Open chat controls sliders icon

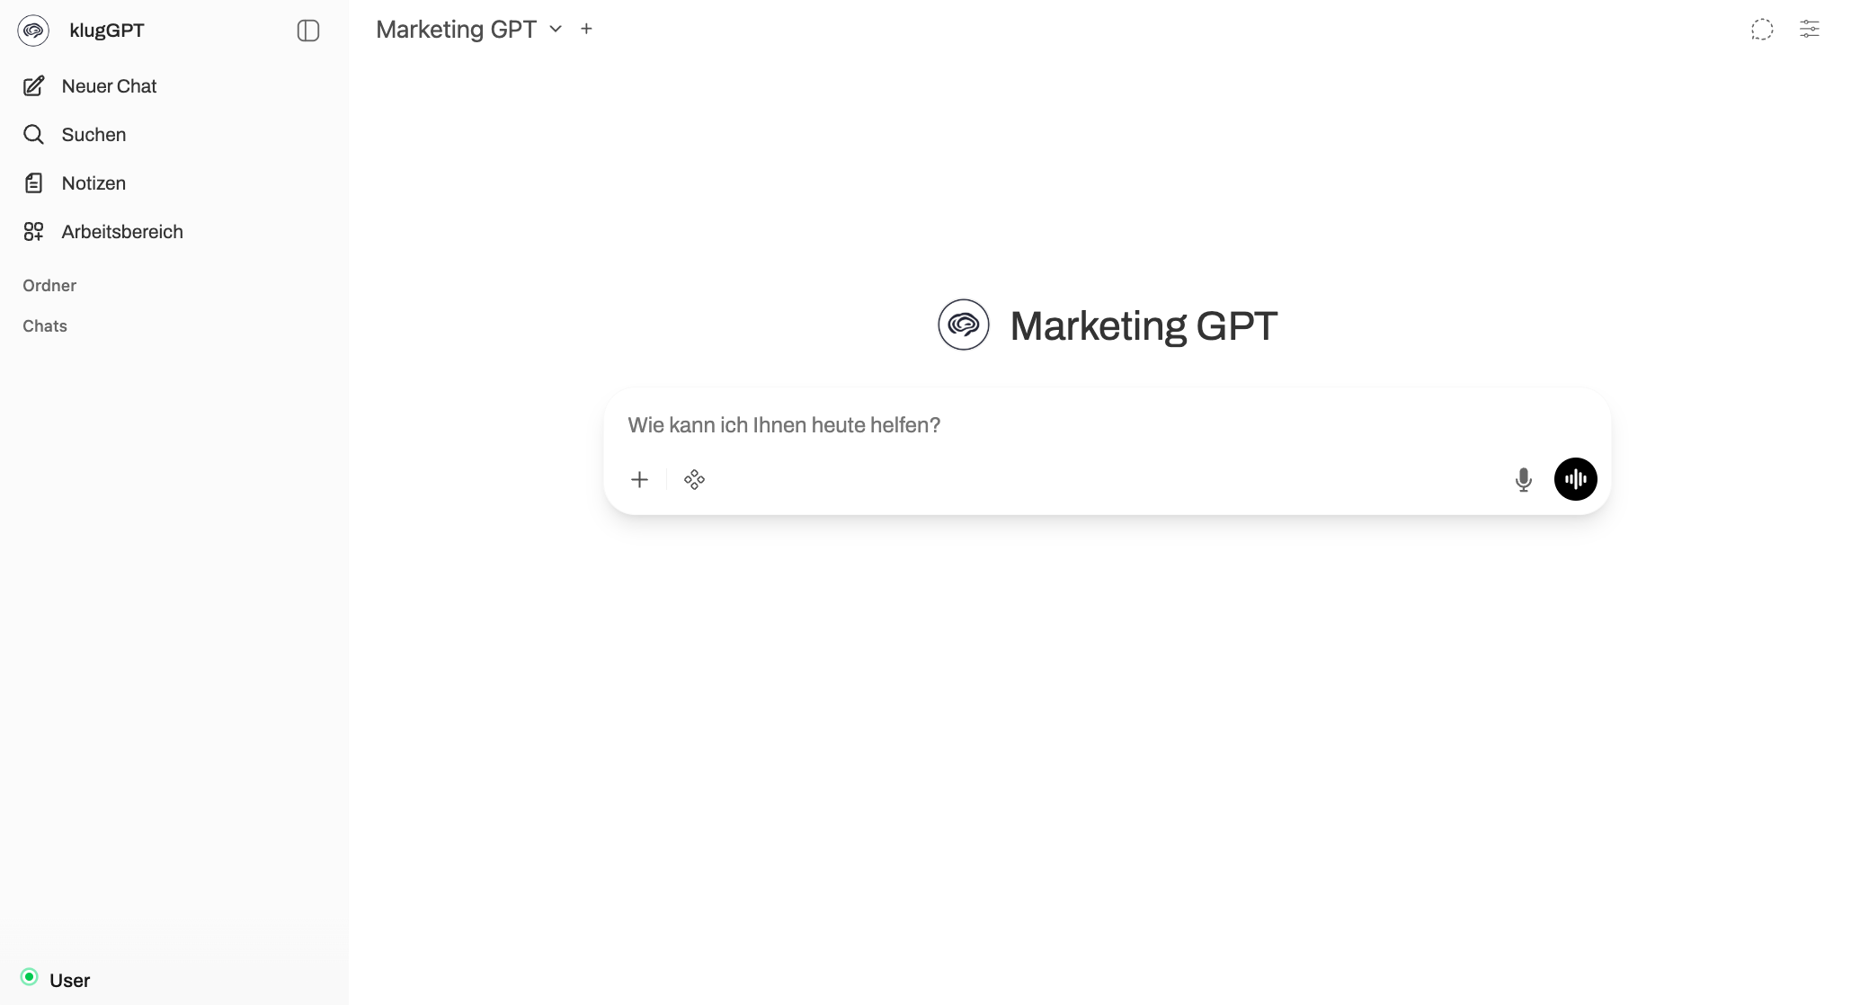(x=1809, y=30)
